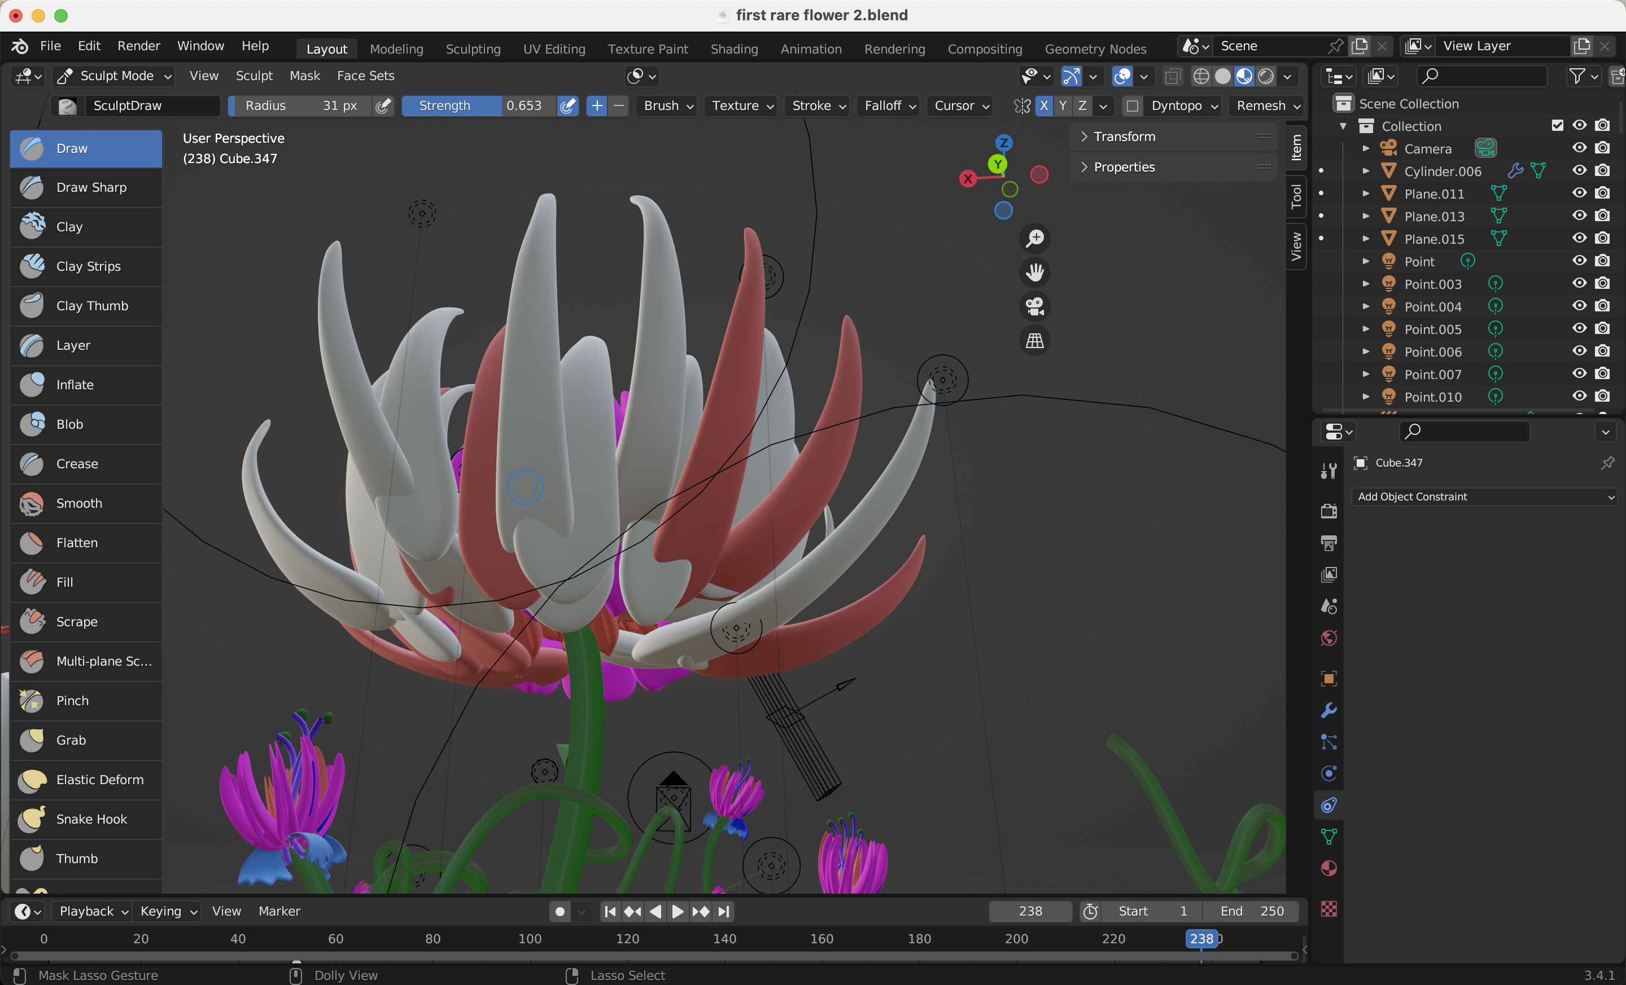This screenshot has height=985, width=1626.
Task: Switch to the Shading workspace tab
Action: [x=734, y=49]
